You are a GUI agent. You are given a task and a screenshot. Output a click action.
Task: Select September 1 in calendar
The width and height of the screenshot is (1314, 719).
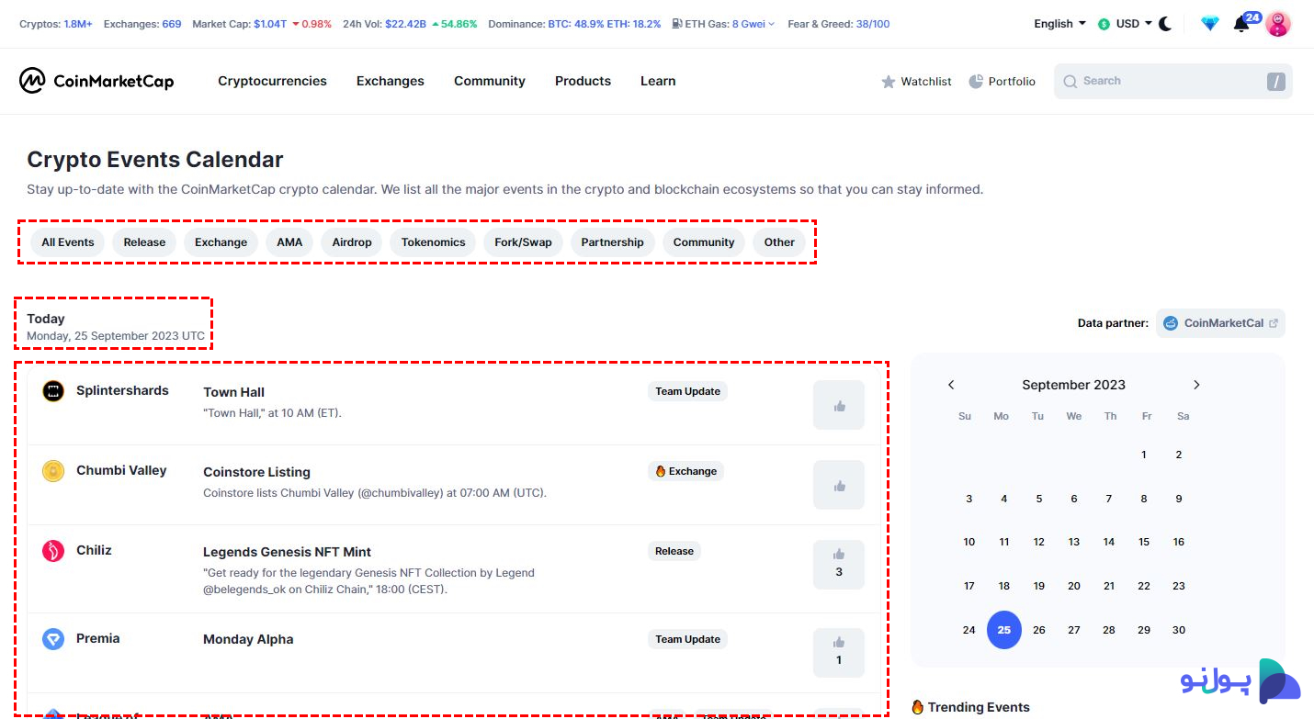[x=1144, y=455]
